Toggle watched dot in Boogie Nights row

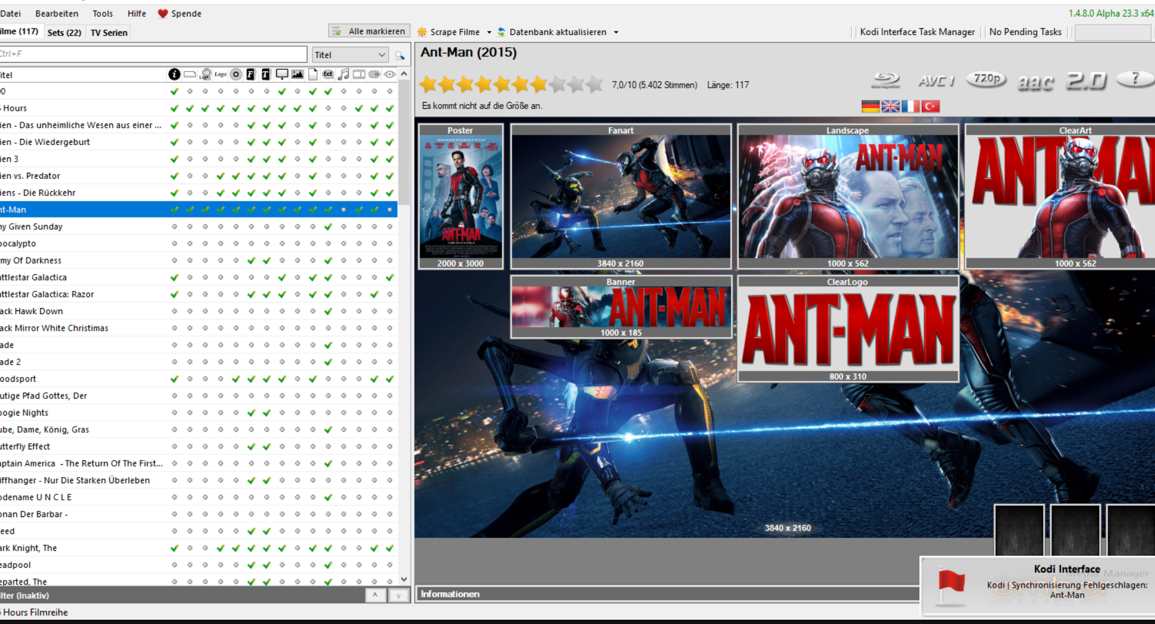click(x=390, y=413)
